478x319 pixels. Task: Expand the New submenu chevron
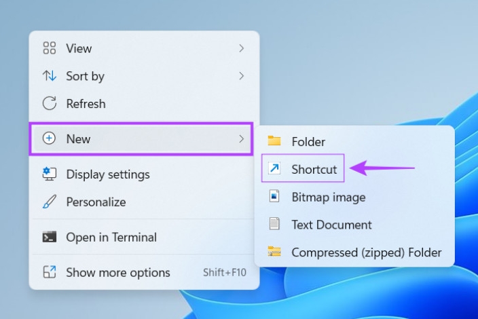click(x=242, y=138)
